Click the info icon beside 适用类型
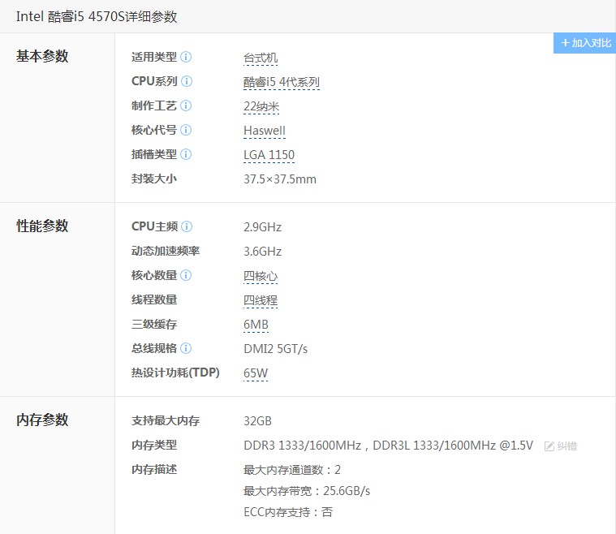The image size is (616, 534). (x=186, y=57)
